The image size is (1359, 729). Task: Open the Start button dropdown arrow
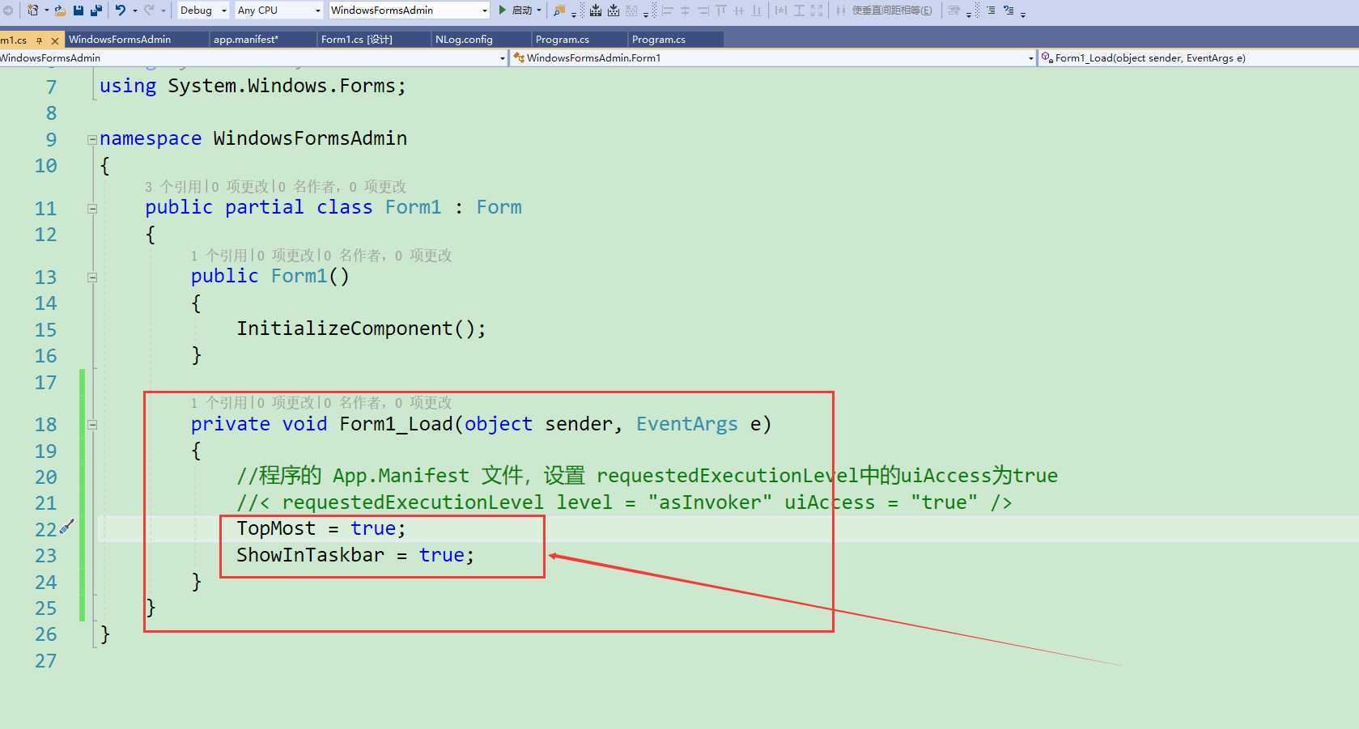tap(539, 11)
